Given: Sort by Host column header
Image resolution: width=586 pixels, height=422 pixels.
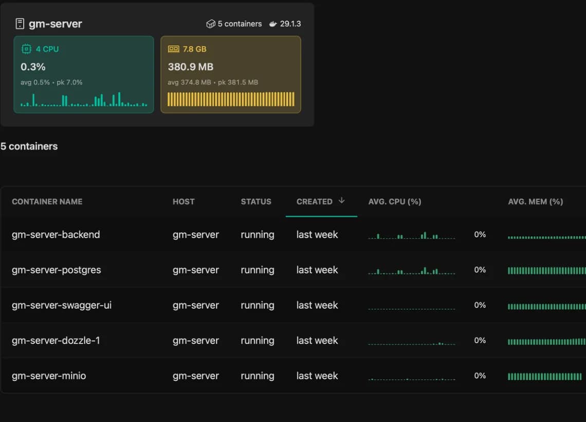Looking at the screenshot, I should [184, 202].
